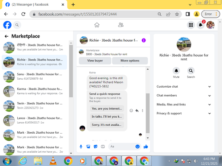Share this page icon in address bar
This screenshot has width=222, height=166.
coord(168,14)
